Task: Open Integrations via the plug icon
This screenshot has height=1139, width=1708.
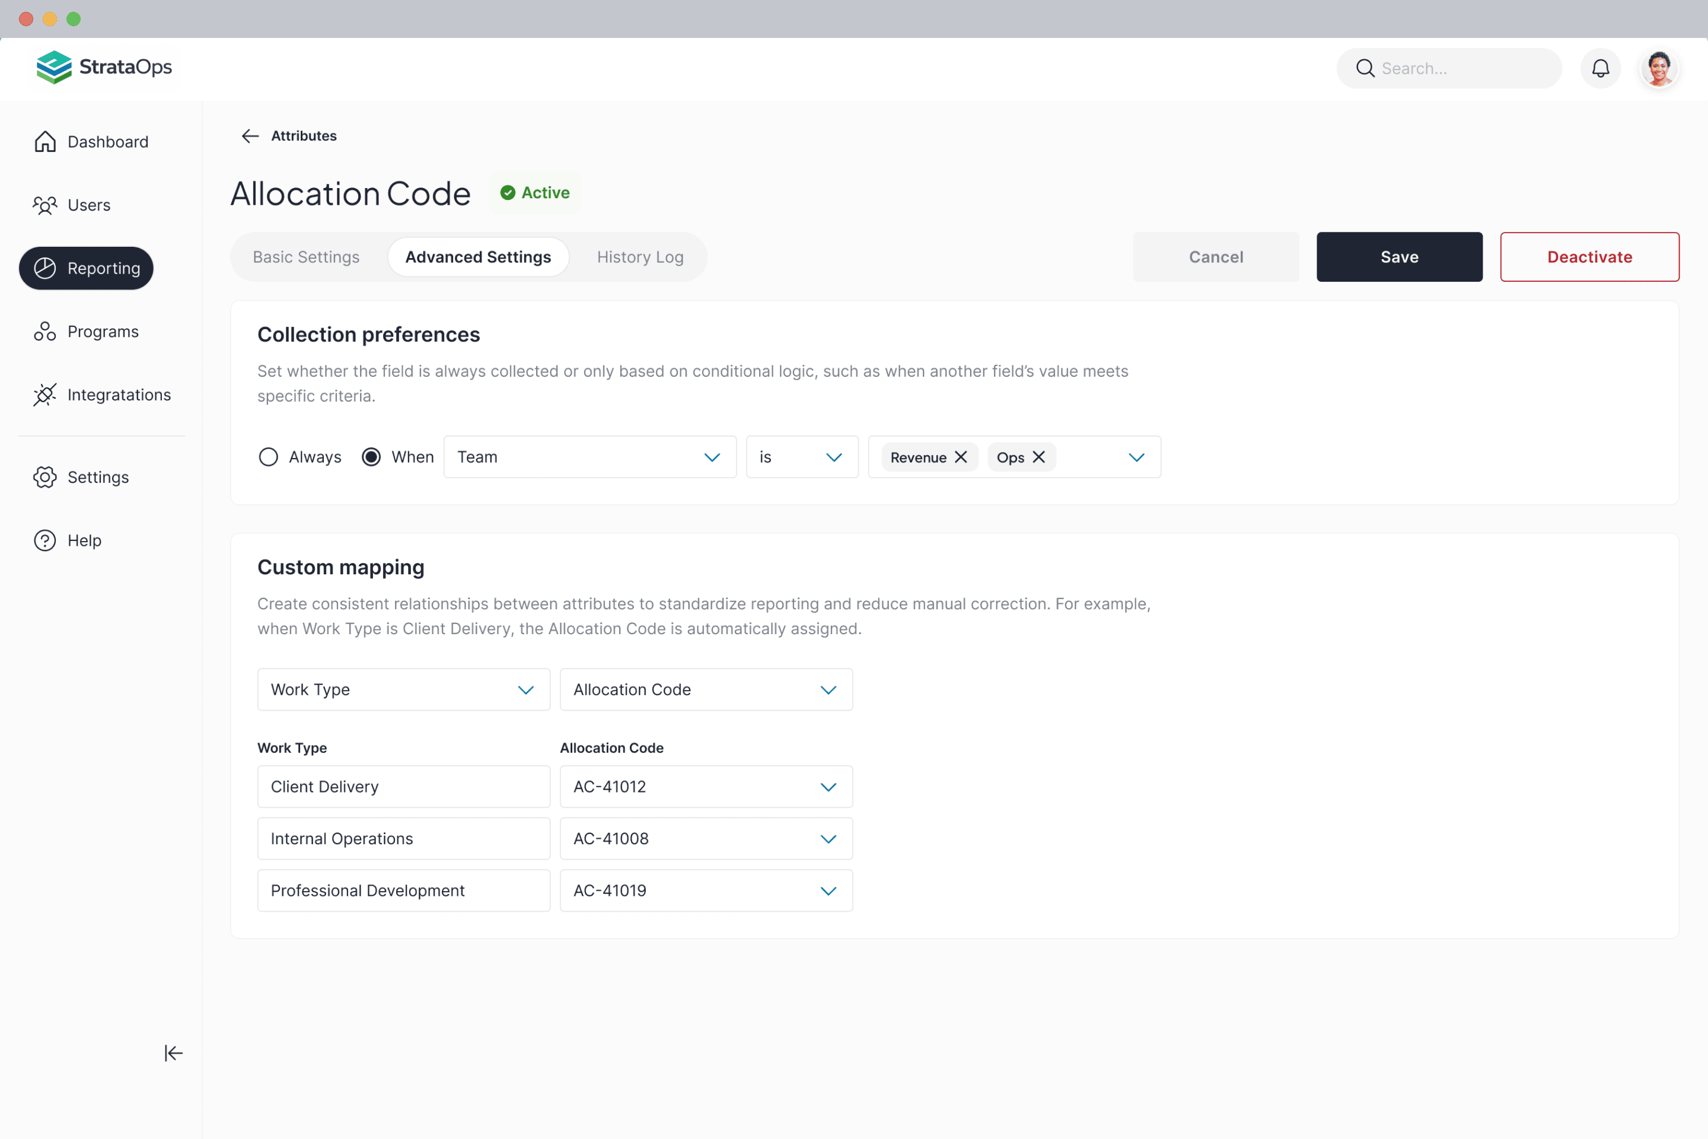Action: click(x=45, y=394)
